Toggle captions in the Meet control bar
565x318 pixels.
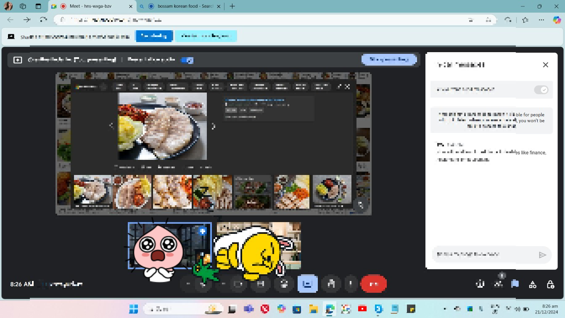(x=260, y=284)
